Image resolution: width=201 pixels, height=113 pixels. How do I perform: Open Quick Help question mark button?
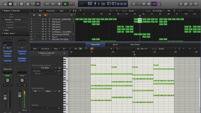[22, 4]
